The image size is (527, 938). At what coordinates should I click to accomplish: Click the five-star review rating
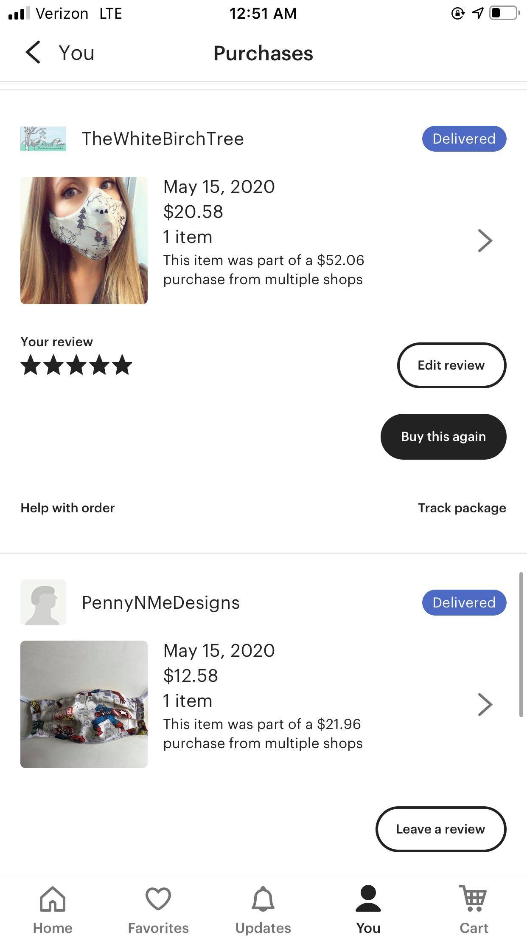click(x=76, y=365)
